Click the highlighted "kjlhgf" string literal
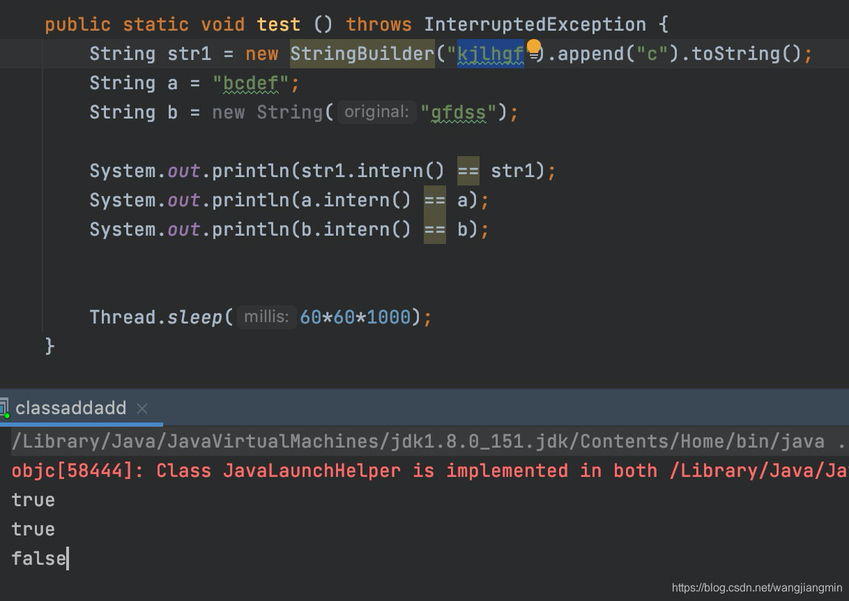Viewport: 849px width, 601px height. pos(491,54)
